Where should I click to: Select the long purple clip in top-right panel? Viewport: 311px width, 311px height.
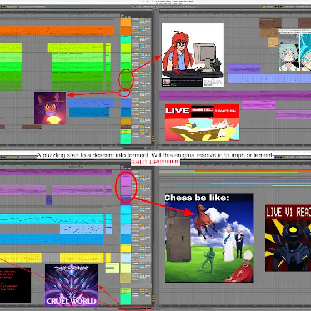coord(235,95)
